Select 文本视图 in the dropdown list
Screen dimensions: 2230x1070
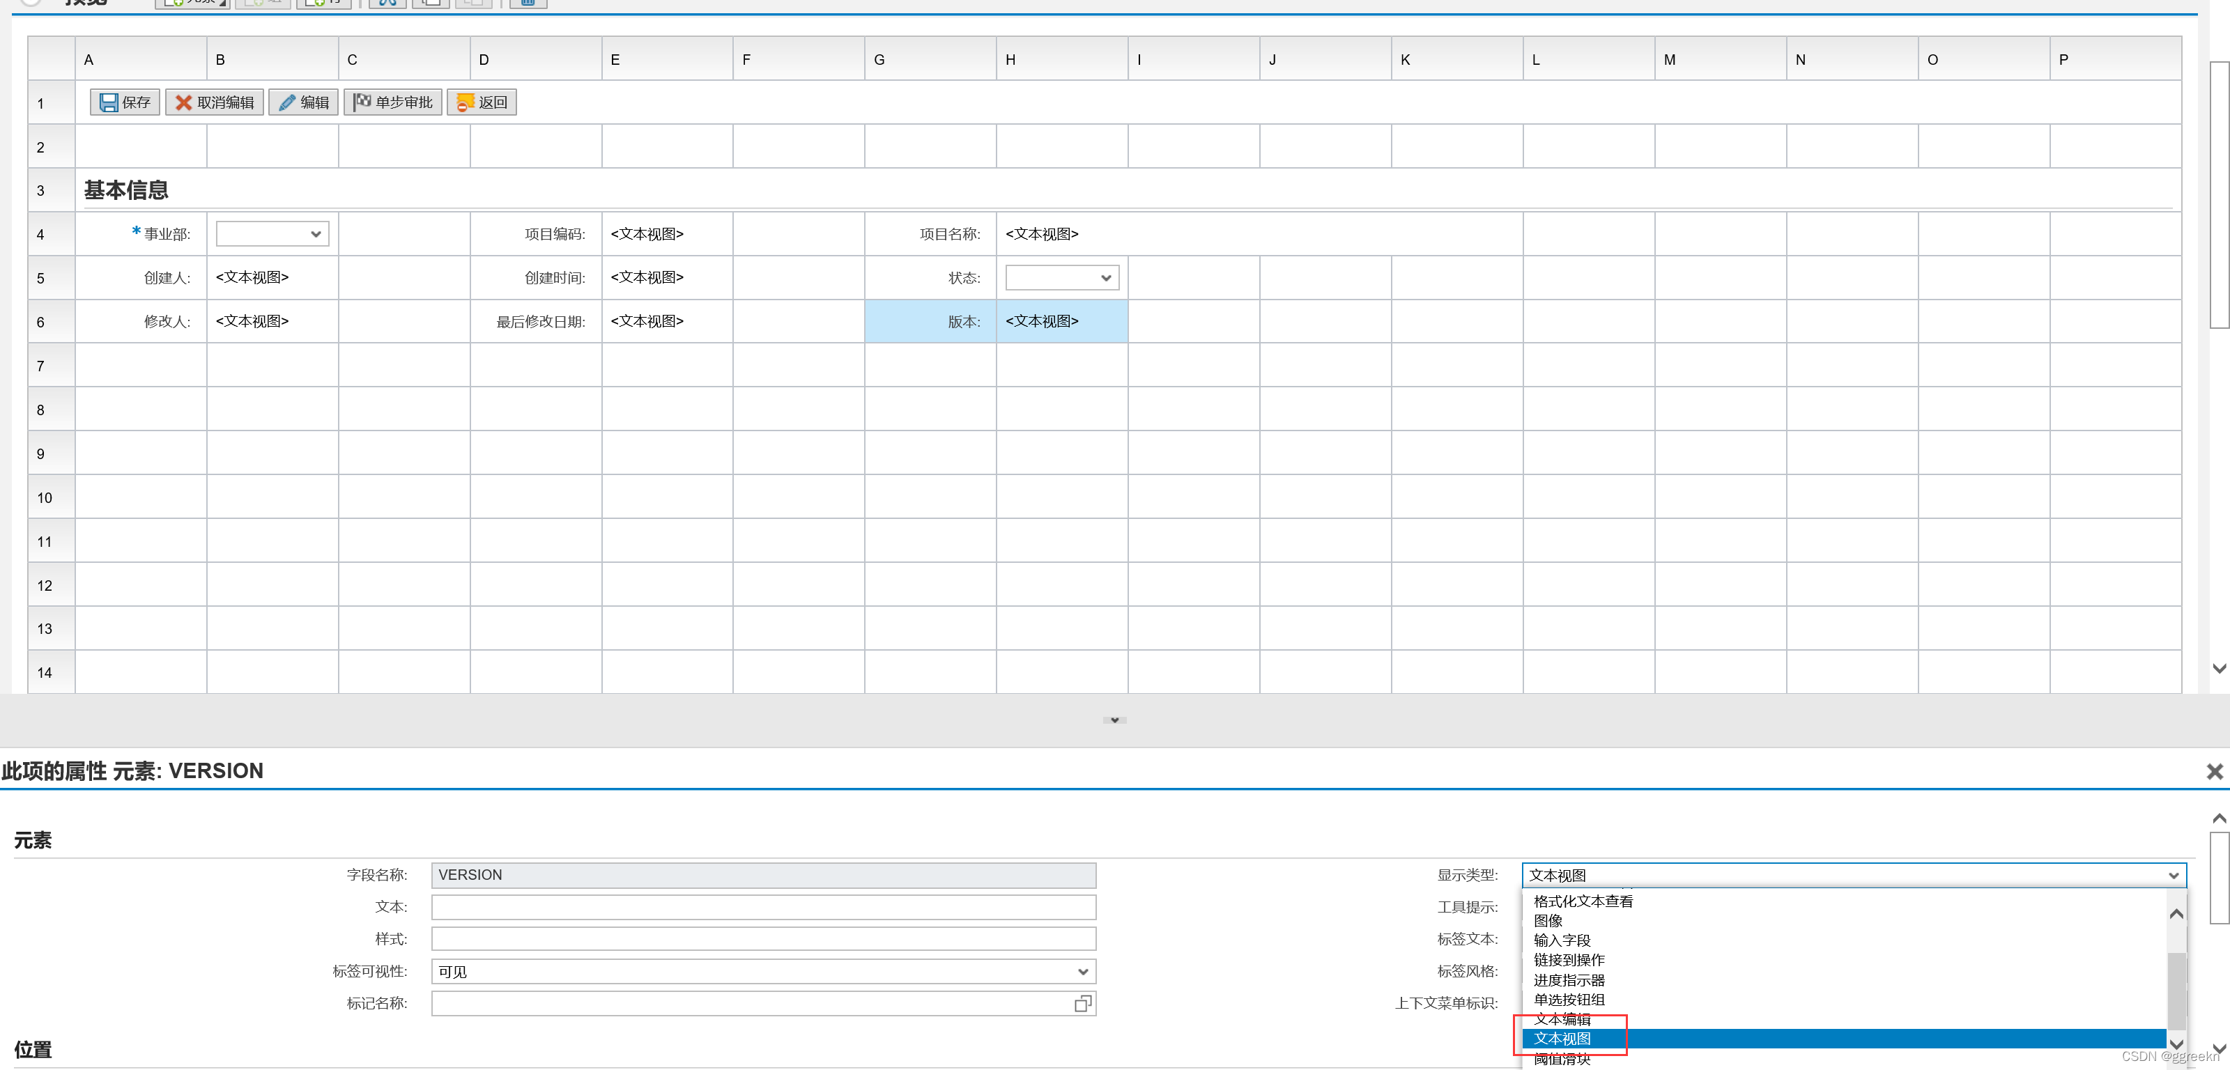pos(1562,1038)
